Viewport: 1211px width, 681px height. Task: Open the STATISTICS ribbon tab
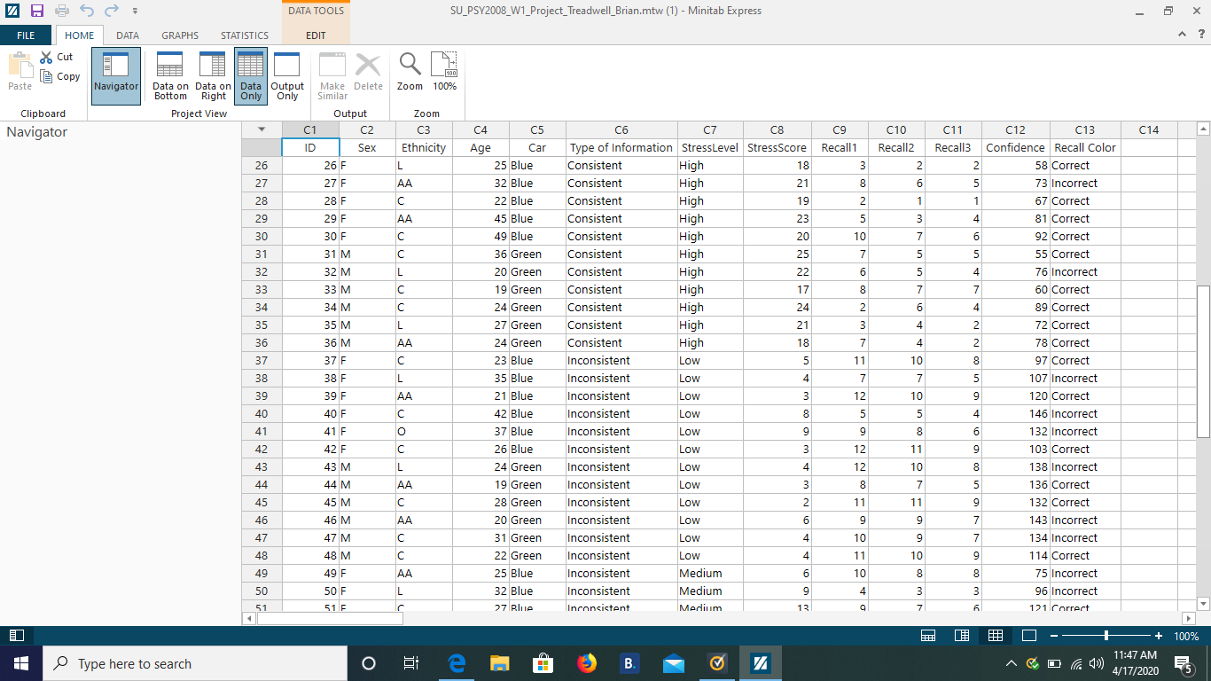(245, 35)
